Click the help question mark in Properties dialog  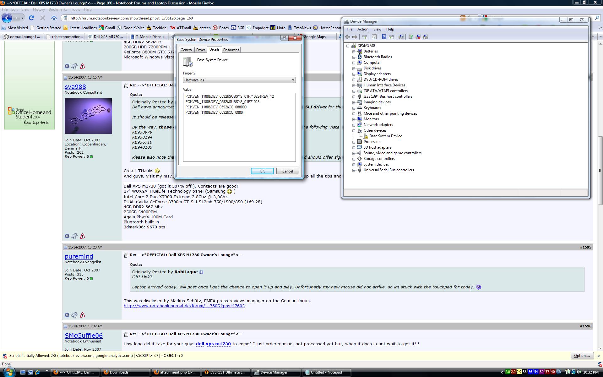click(285, 38)
